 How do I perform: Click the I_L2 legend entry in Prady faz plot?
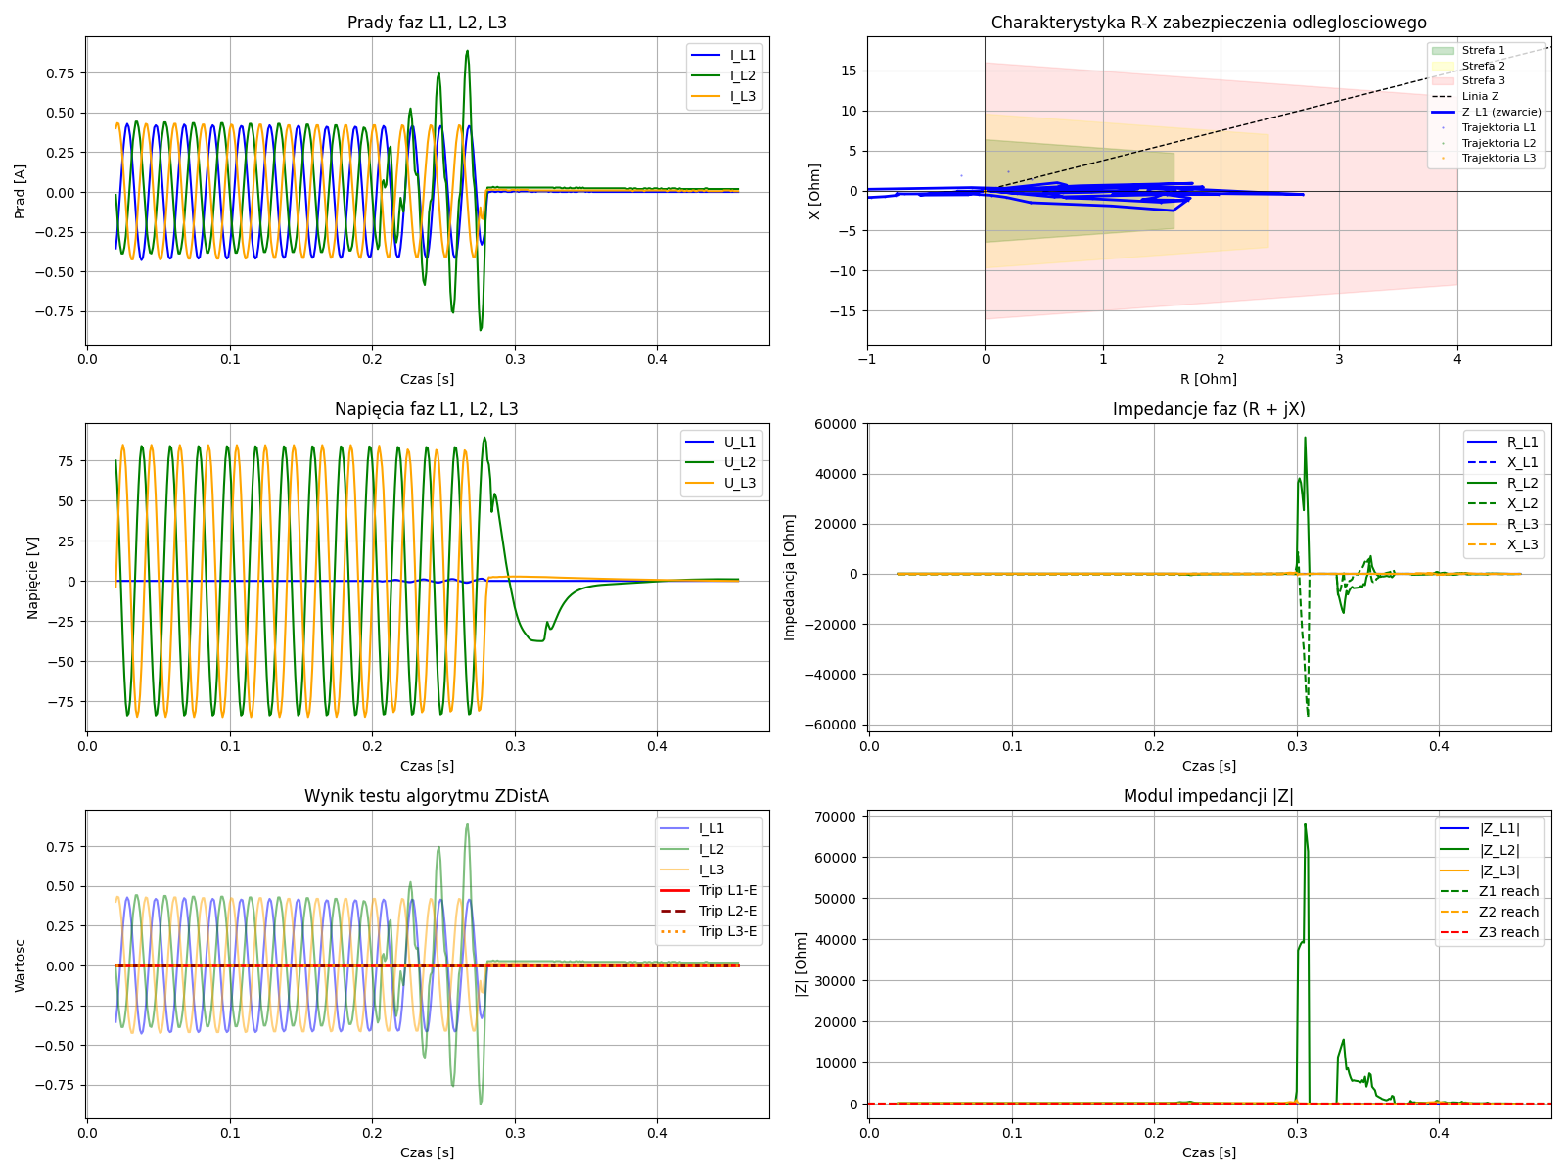742,75
